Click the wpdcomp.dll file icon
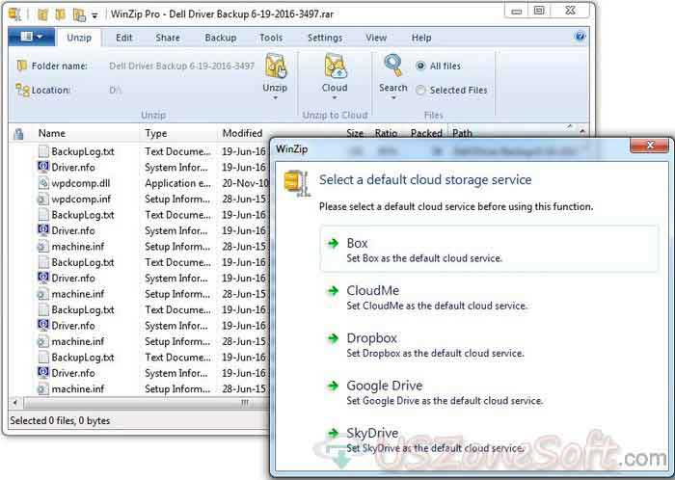The image size is (675, 480). click(x=43, y=183)
